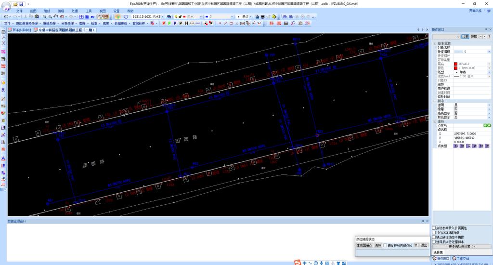Viewport: 493px width, 265px height.
Task: Click the 更多选项与设置 button
Action: coord(461,246)
